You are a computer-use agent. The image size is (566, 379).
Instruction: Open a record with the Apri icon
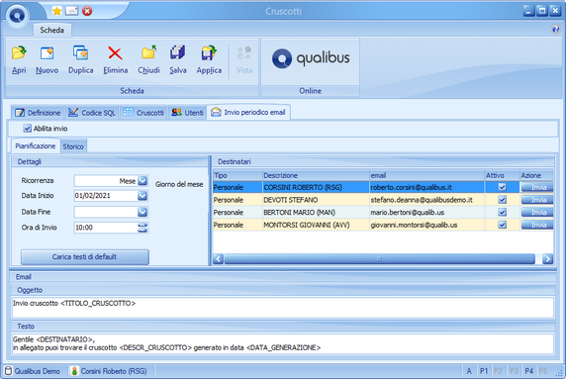[x=19, y=60]
